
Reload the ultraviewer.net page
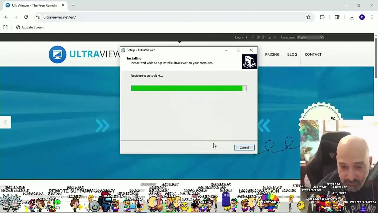(x=26, y=17)
